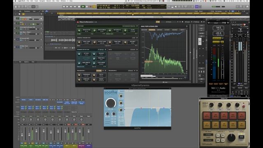Image resolution: width=263 pixels, height=148 pixels.
Task: Adjust the Release knob in Dynamic Detection
Action: (94, 54)
